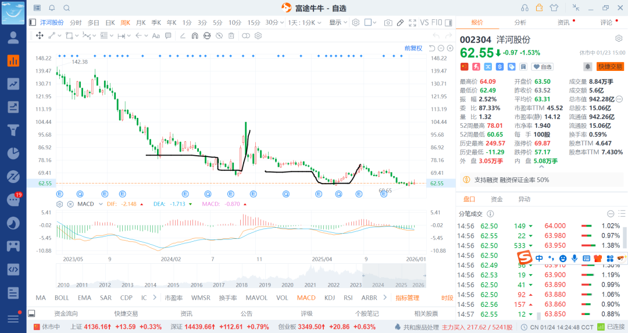Viewport: 628px width, 333px height.
Task: Open the customer service headset icon
Action: pos(524,8)
